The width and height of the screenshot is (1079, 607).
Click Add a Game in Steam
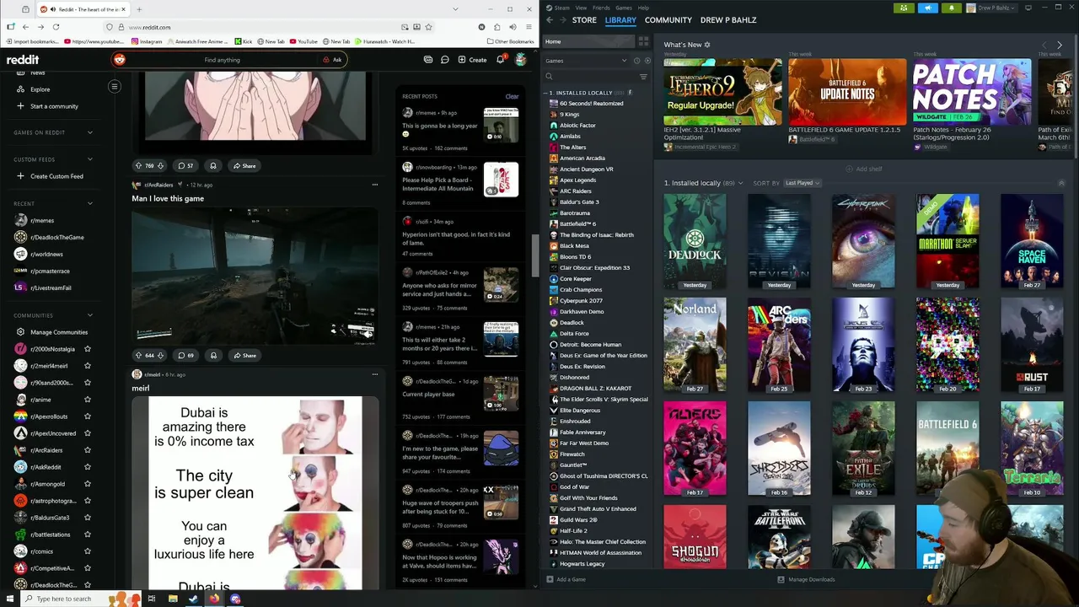pos(566,579)
